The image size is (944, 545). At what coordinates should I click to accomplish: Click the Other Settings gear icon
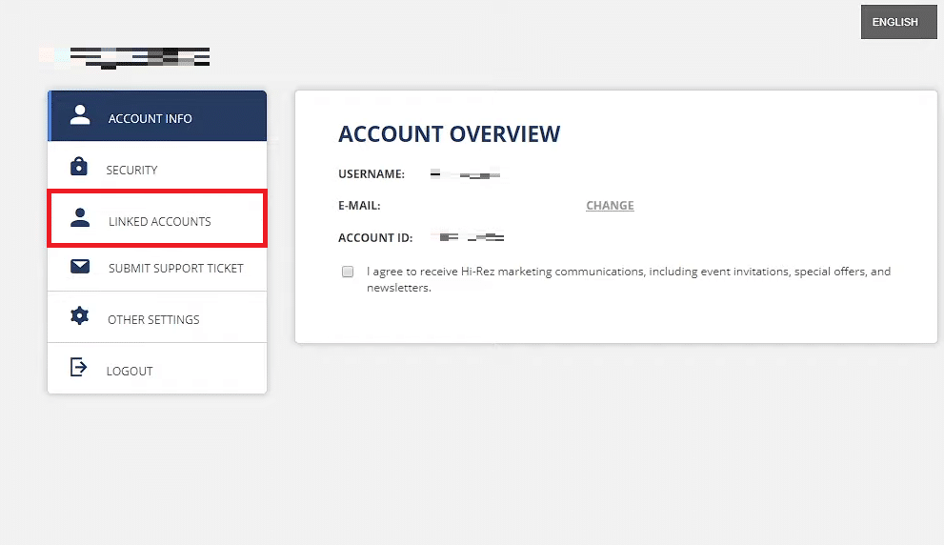(x=79, y=315)
